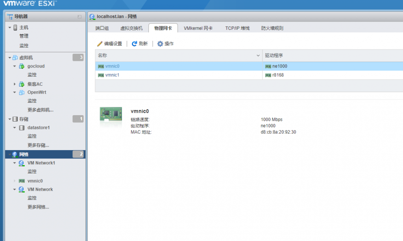
Task: Click the gocloud VM icon
Action: pos(22,66)
